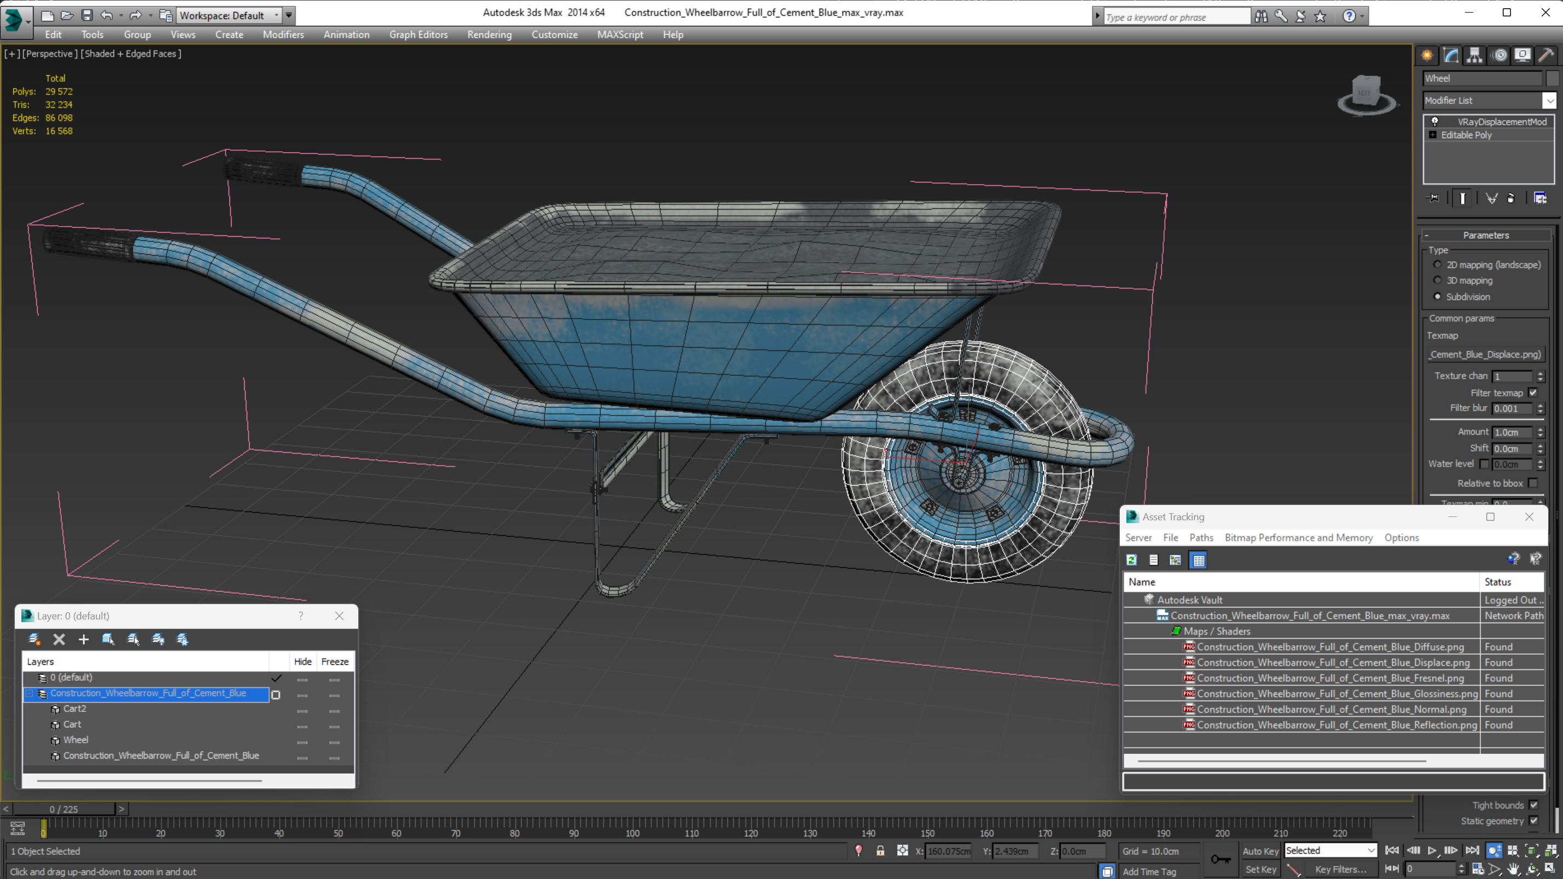Collapse the Parameters rollout

click(1485, 235)
